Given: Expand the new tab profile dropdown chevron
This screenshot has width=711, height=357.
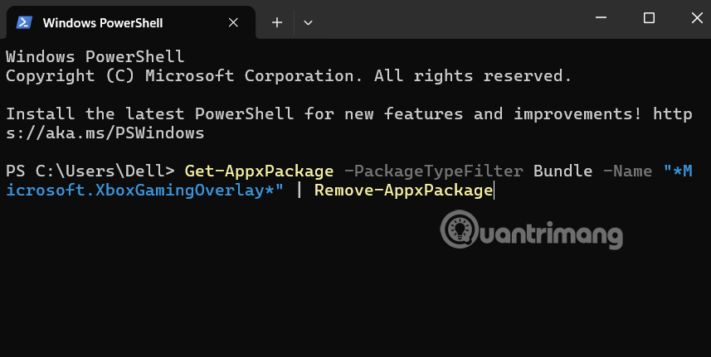Looking at the screenshot, I should tap(308, 22).
